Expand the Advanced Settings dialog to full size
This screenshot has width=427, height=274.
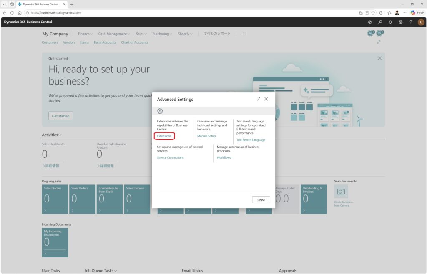259,99
